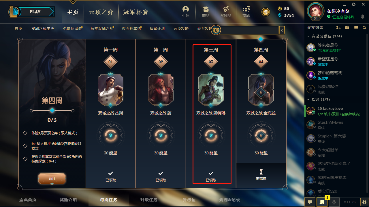Viewport: 369px width, 207px height.
Task: Toggle the microphone mute icon
Action: point(334,202)
